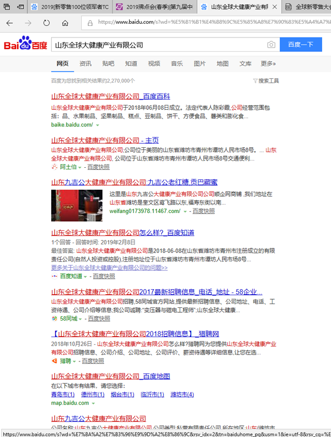Click the set-tabs-aside icon
The image size is (331, 437).
pos(20,7)
